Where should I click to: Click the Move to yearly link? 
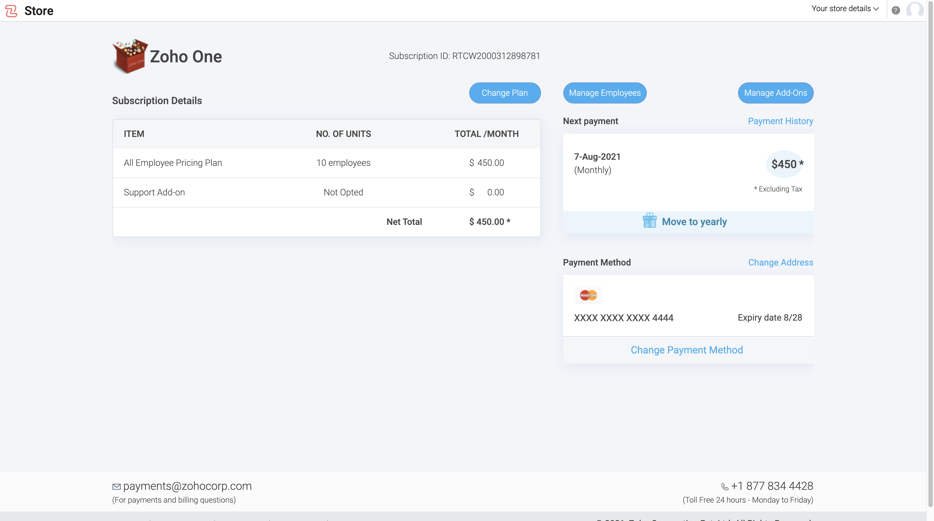coord(694,222)
